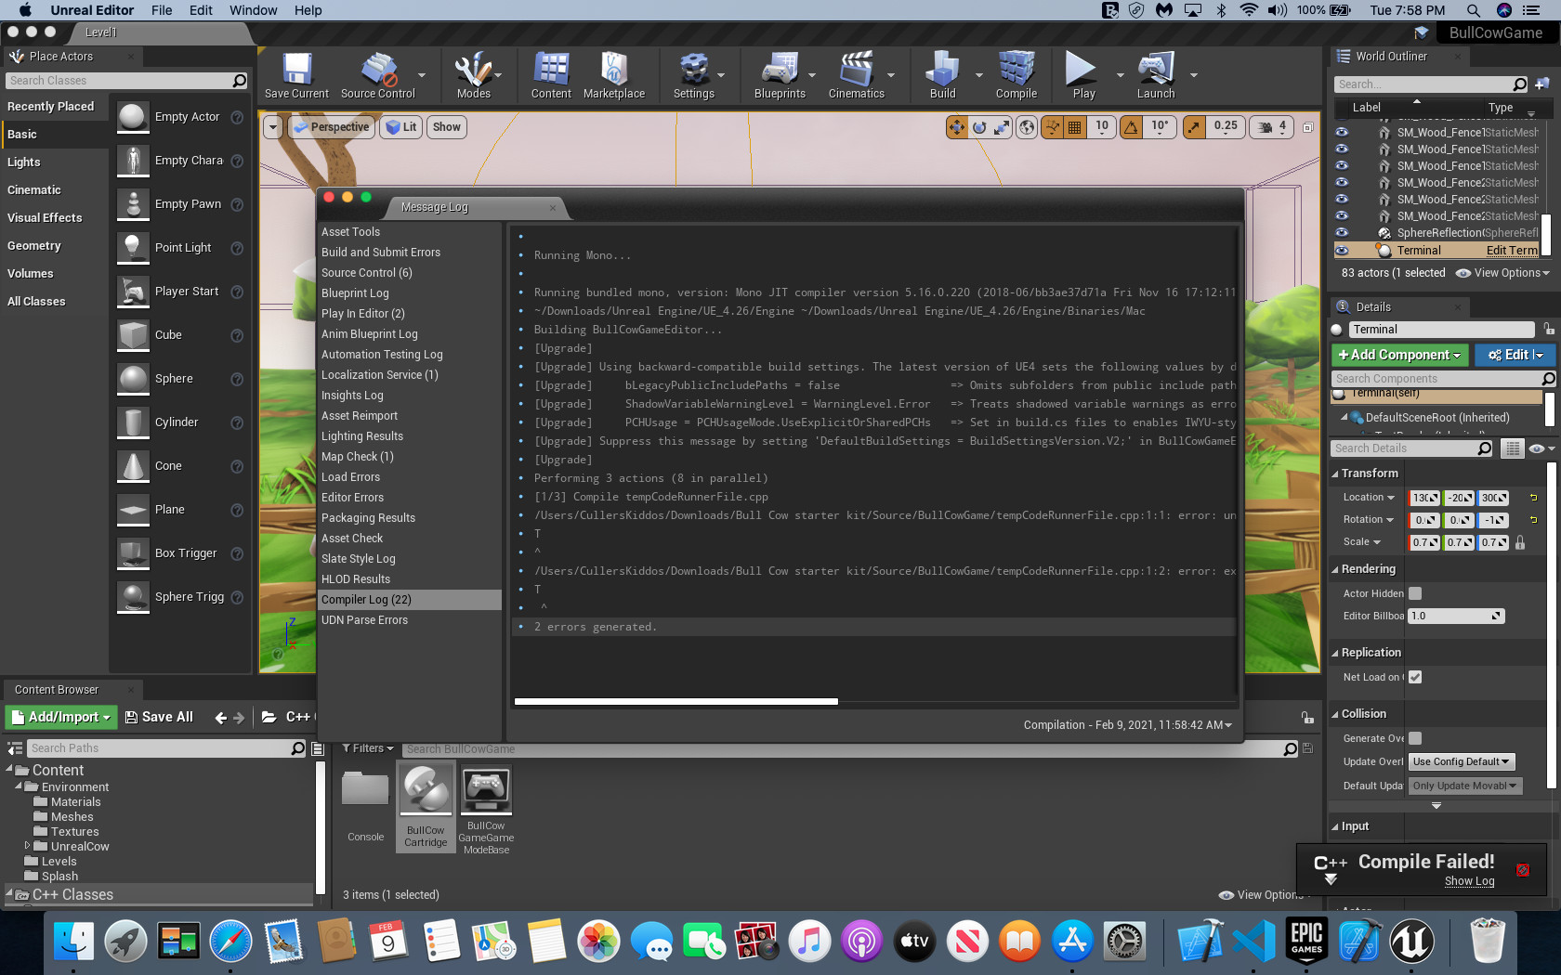Screen dimensions: 1561x975
Task: Open the Use Config Default dropdown
Action: 1461,761
